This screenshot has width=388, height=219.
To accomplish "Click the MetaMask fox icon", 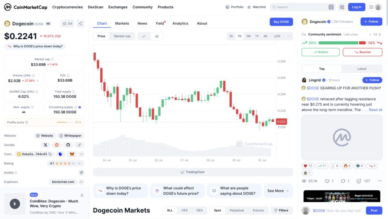I will (72, 154).
